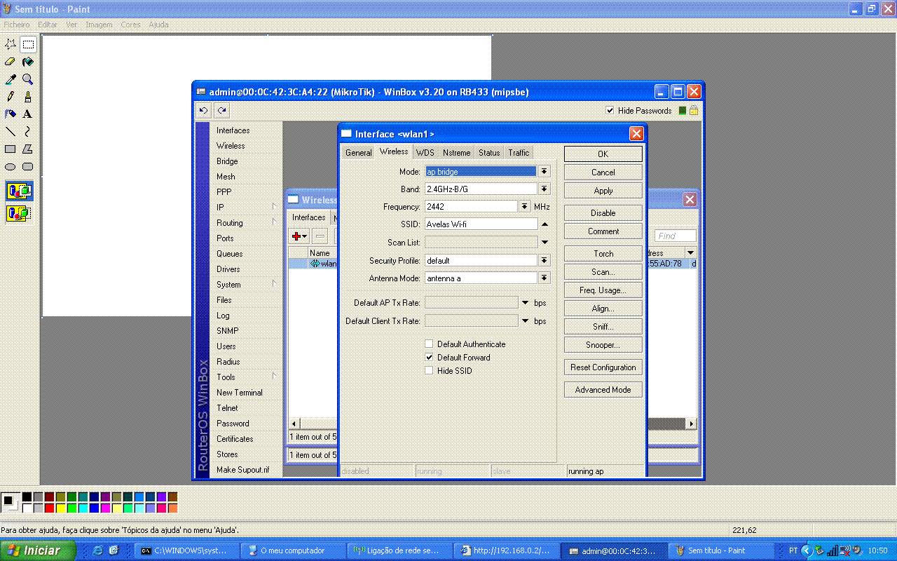Image resolution: width=897 pixels, height=561 pixels.
Task: Click OK in the Interface wlan1 dialog
Action: click(x=603, y=154)
